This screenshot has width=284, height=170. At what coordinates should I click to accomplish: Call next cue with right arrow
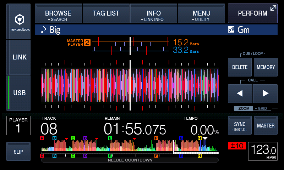pyautogui.click(x=265, y=93)
